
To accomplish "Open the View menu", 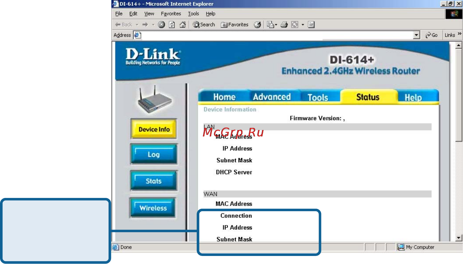I will click(x=149, y=14).
